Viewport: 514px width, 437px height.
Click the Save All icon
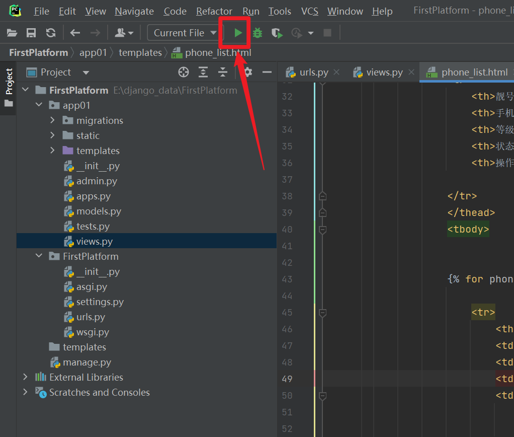(x=31, y=33)
